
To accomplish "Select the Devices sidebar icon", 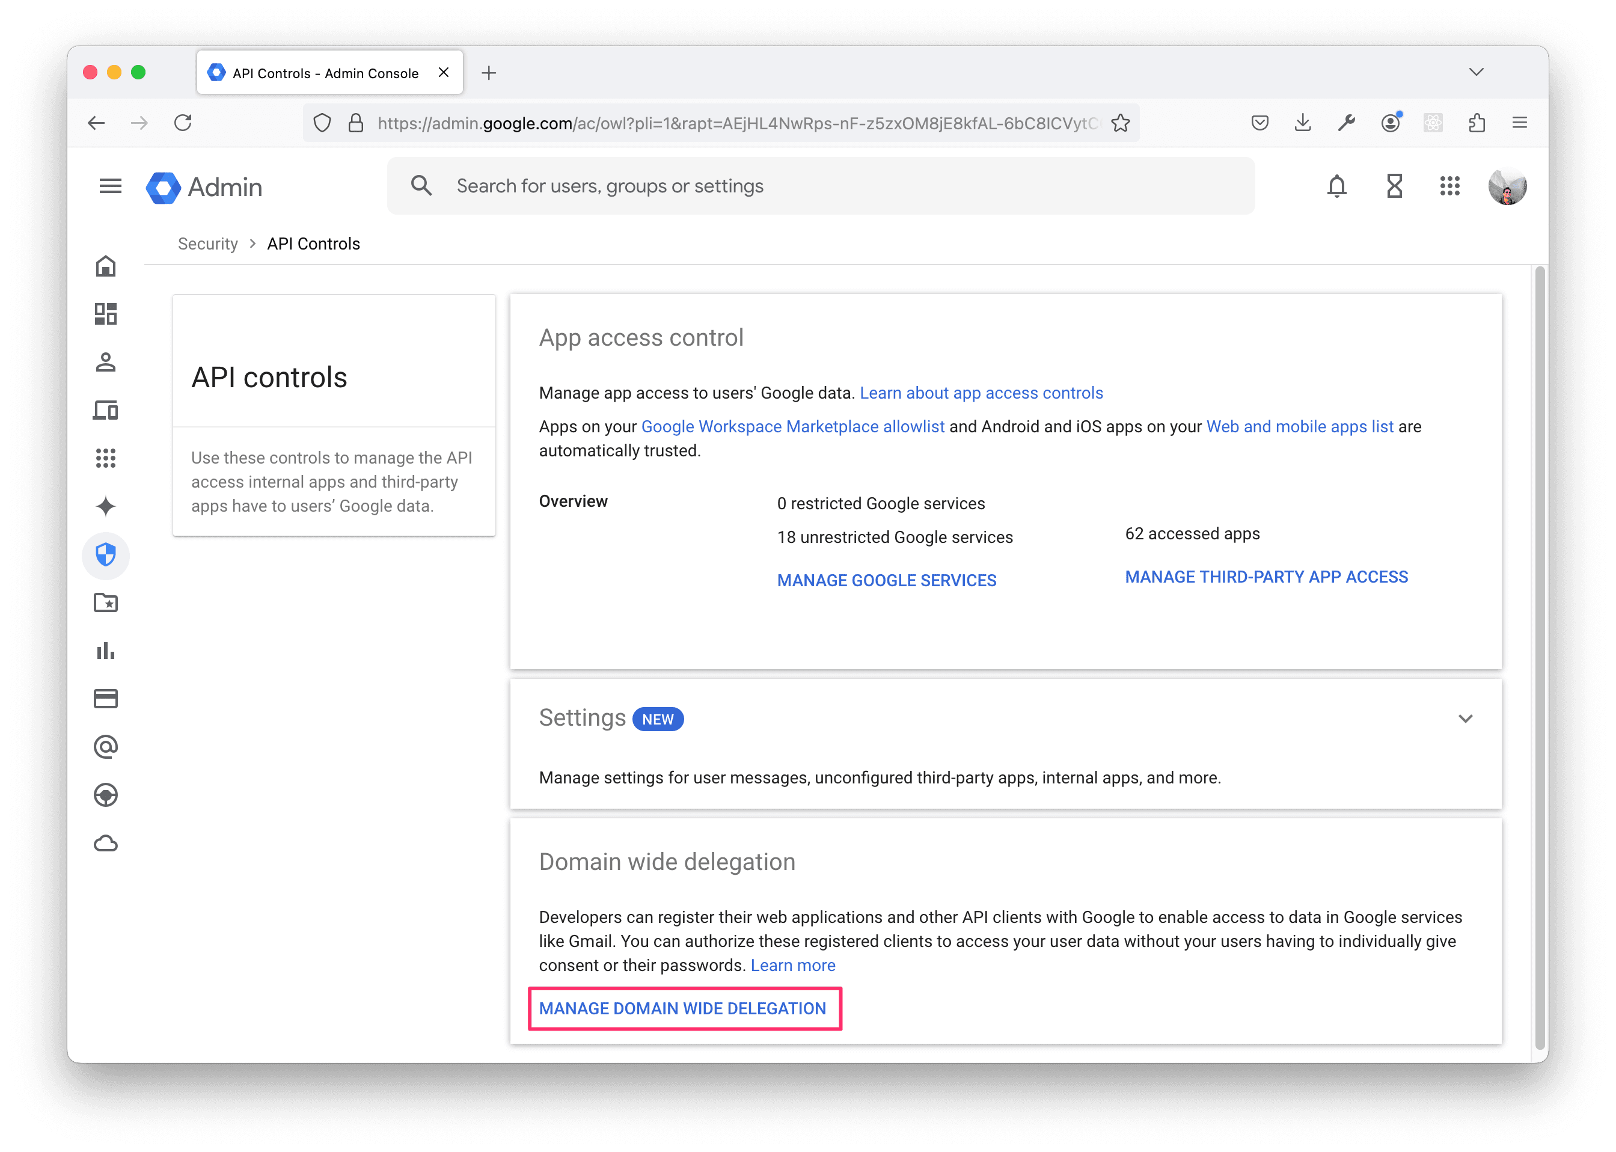I will point(106,410).
